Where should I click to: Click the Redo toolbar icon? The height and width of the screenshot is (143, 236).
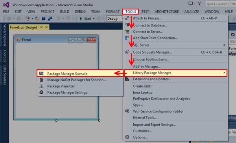click(x=68, y=19)
